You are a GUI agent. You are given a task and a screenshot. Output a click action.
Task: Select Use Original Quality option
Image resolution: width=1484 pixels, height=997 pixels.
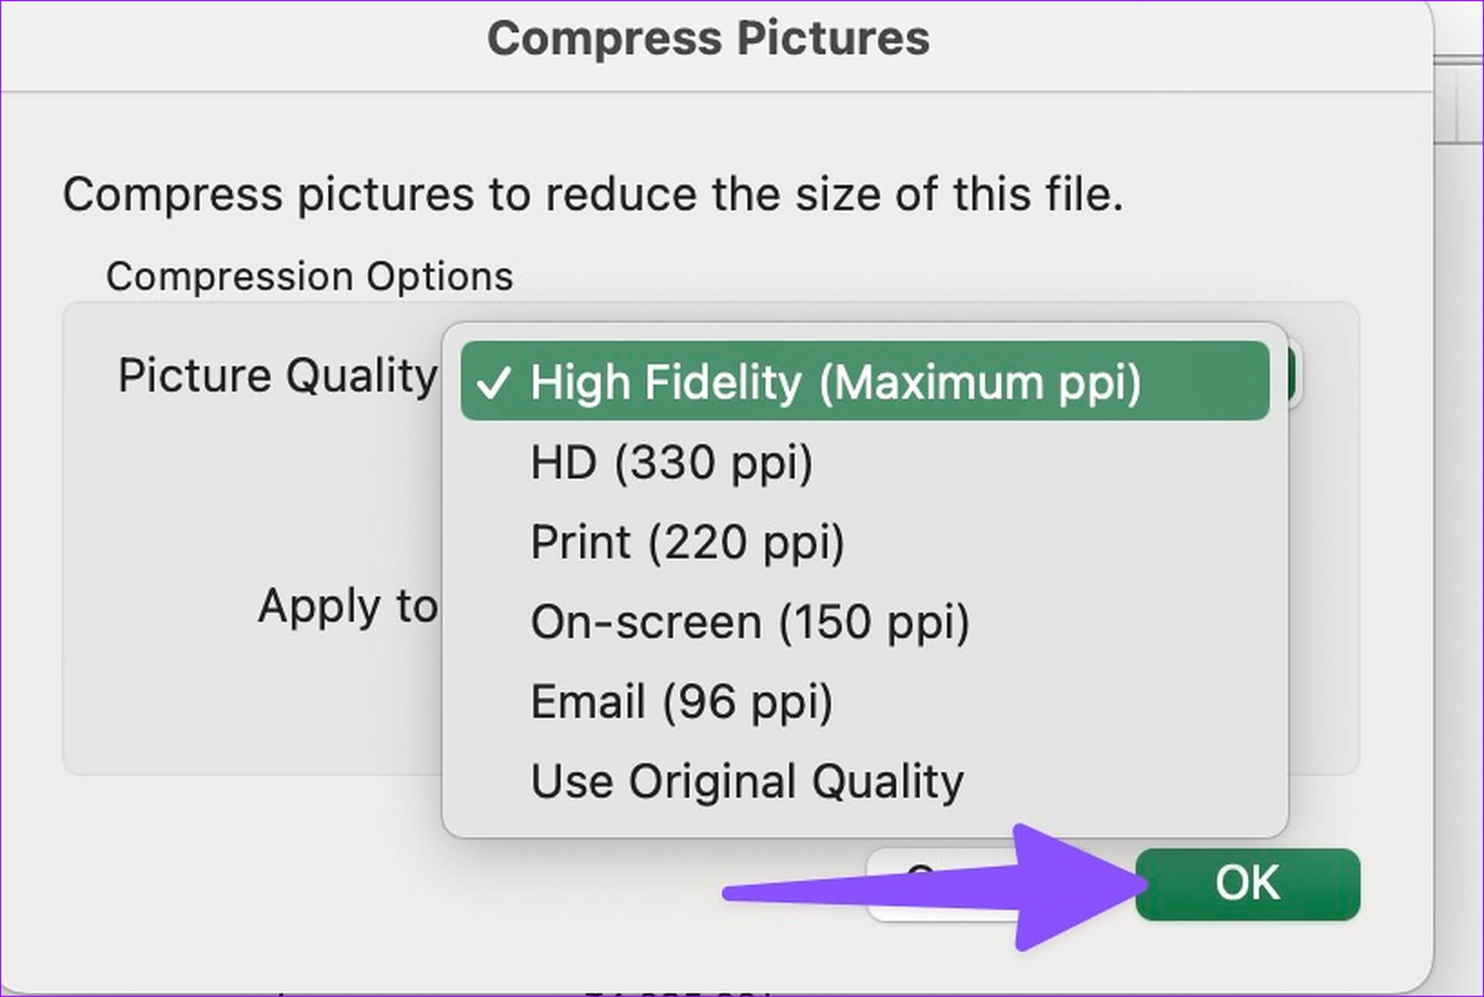pos(747,782)
